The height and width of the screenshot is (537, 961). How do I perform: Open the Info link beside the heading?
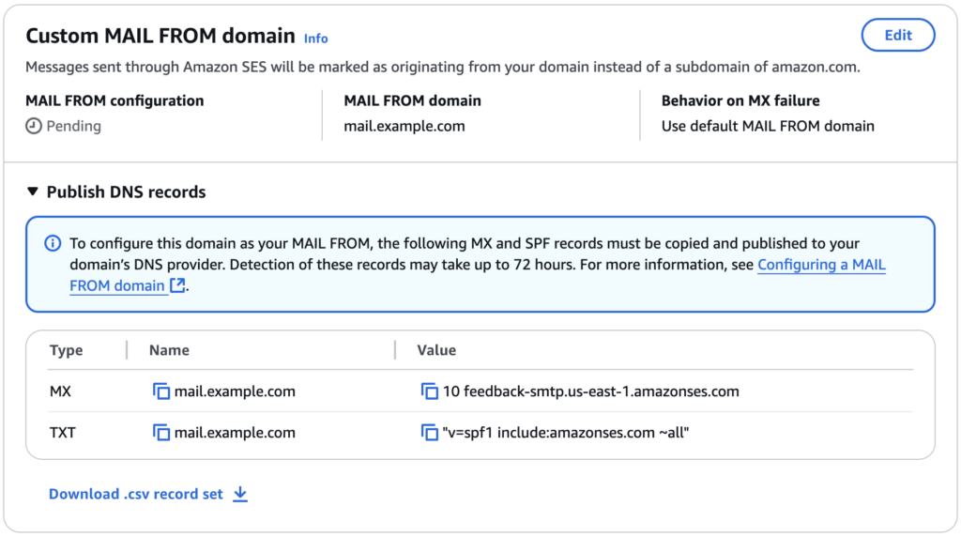tap(315, 38)
